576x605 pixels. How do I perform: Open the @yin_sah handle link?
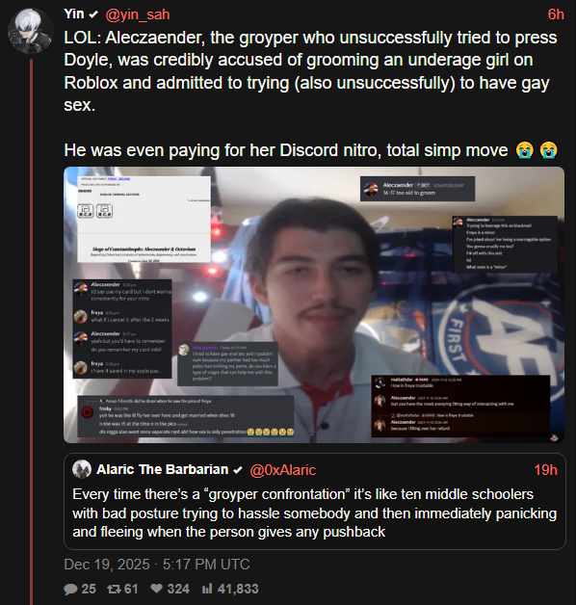pos(138,14)
